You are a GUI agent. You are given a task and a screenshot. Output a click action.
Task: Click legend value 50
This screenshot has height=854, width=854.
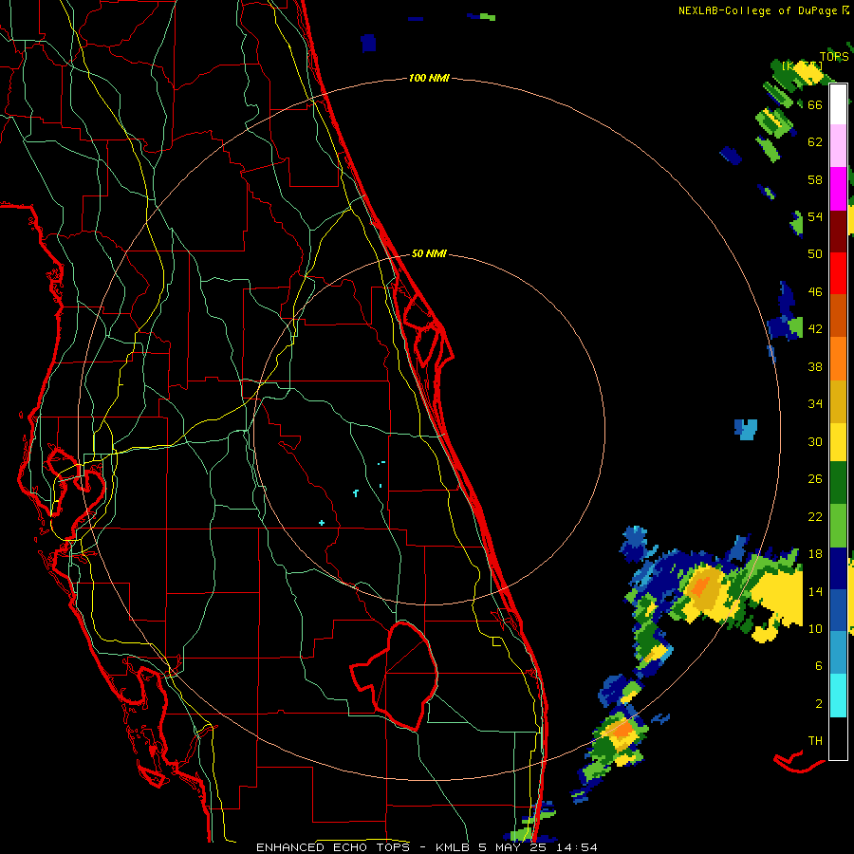point(815,253)
